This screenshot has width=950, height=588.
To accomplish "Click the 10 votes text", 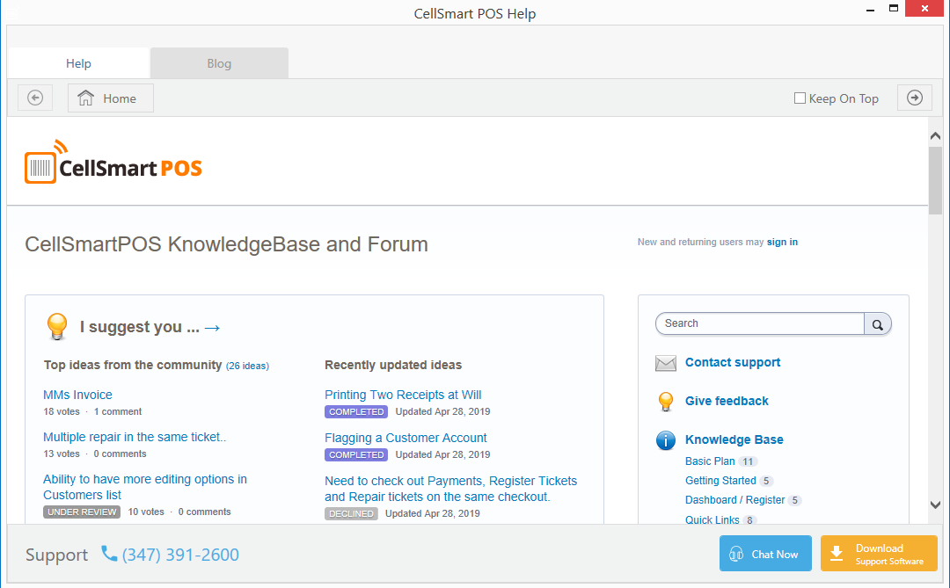I will [x=146, y=512].
